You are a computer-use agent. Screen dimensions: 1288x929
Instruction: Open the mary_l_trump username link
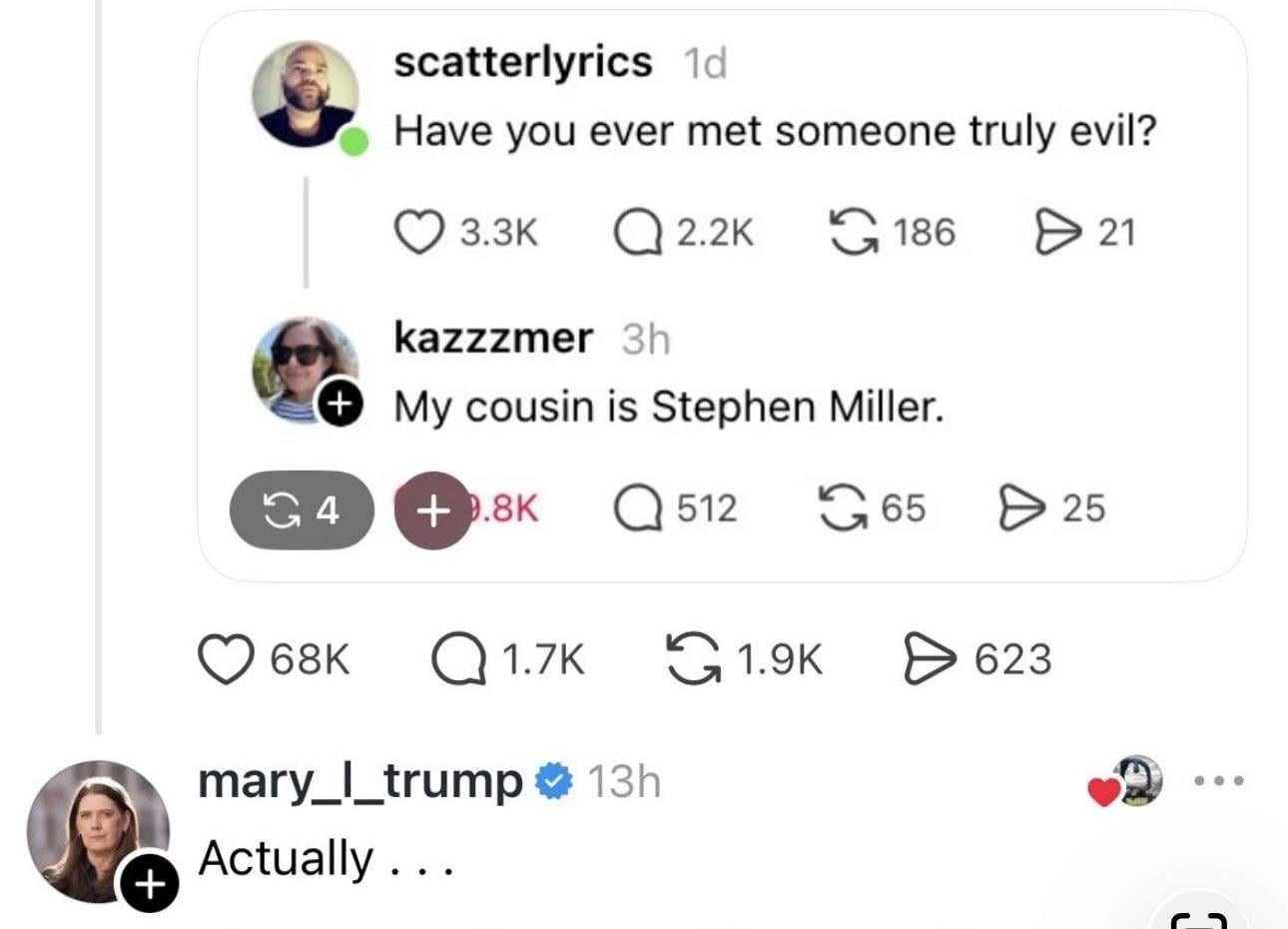click(360, 781)
